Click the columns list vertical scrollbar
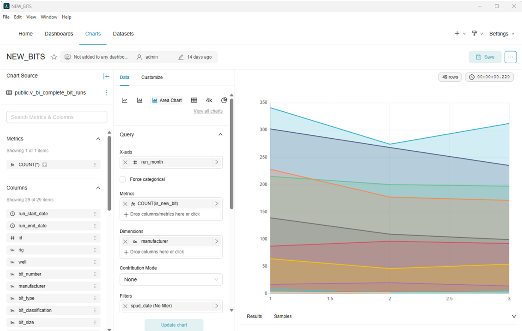This screenshot has height=331, width=522. click(x=109, y=173)
